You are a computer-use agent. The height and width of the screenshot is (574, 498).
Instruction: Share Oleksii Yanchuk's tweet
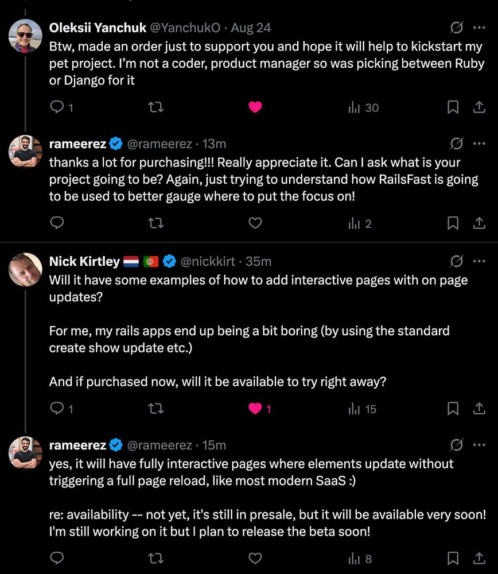tap(478, 107)
